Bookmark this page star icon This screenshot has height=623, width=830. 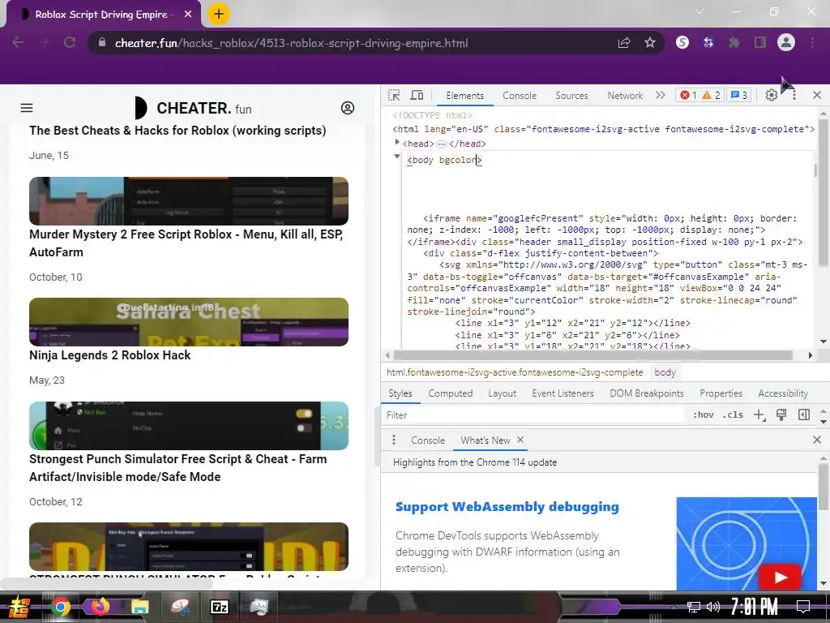point(650,42)
